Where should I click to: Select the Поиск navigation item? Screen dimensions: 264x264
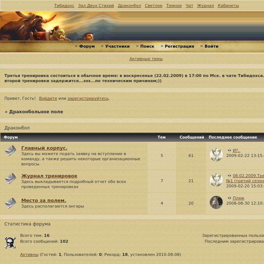click(x=147, y=46)
